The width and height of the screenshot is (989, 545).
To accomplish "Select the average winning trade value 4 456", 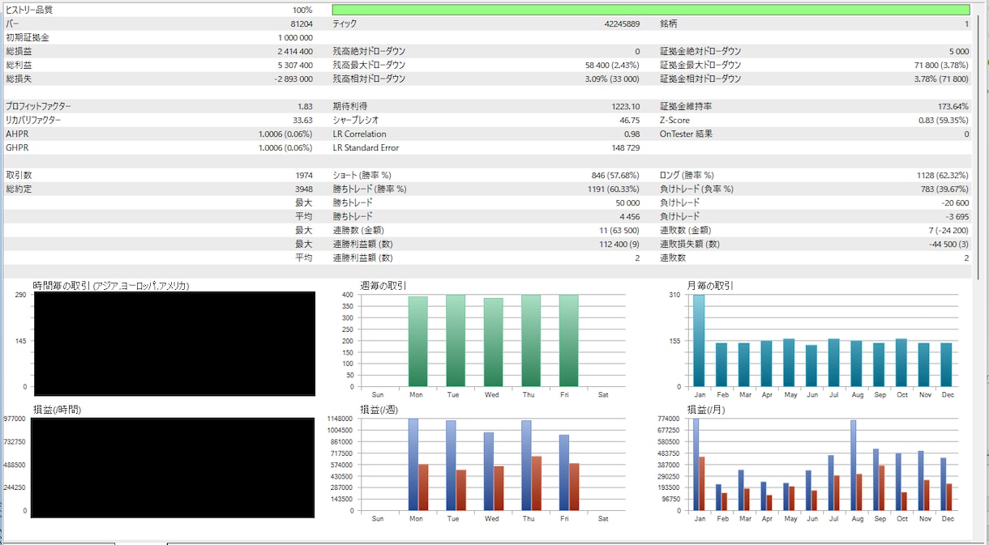I will (x=630, y=216).
